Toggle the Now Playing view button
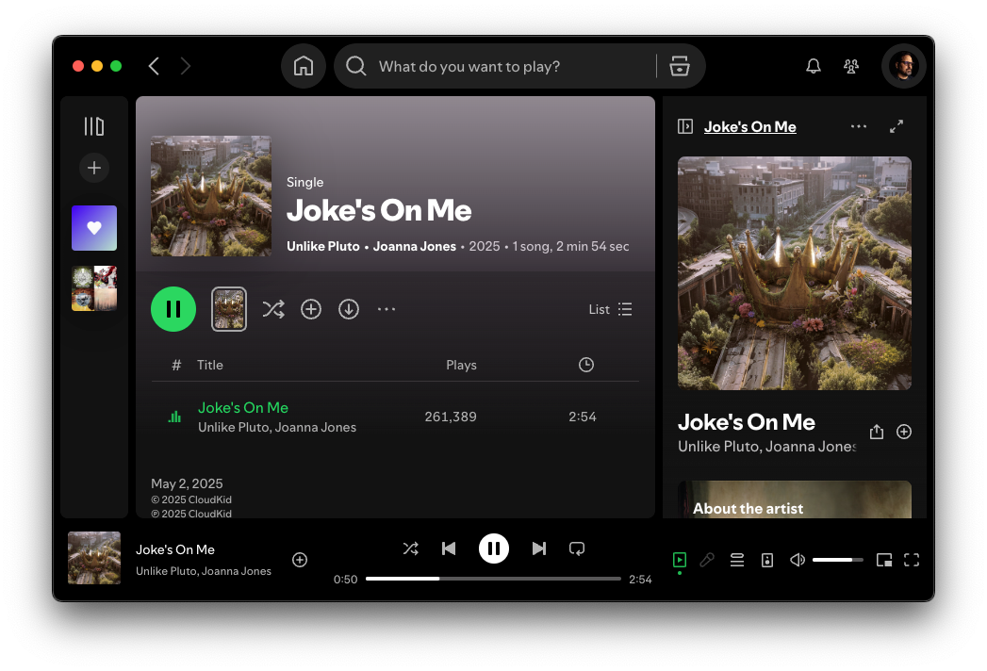Viewport: 987px width, 671px height. (680, 560)
